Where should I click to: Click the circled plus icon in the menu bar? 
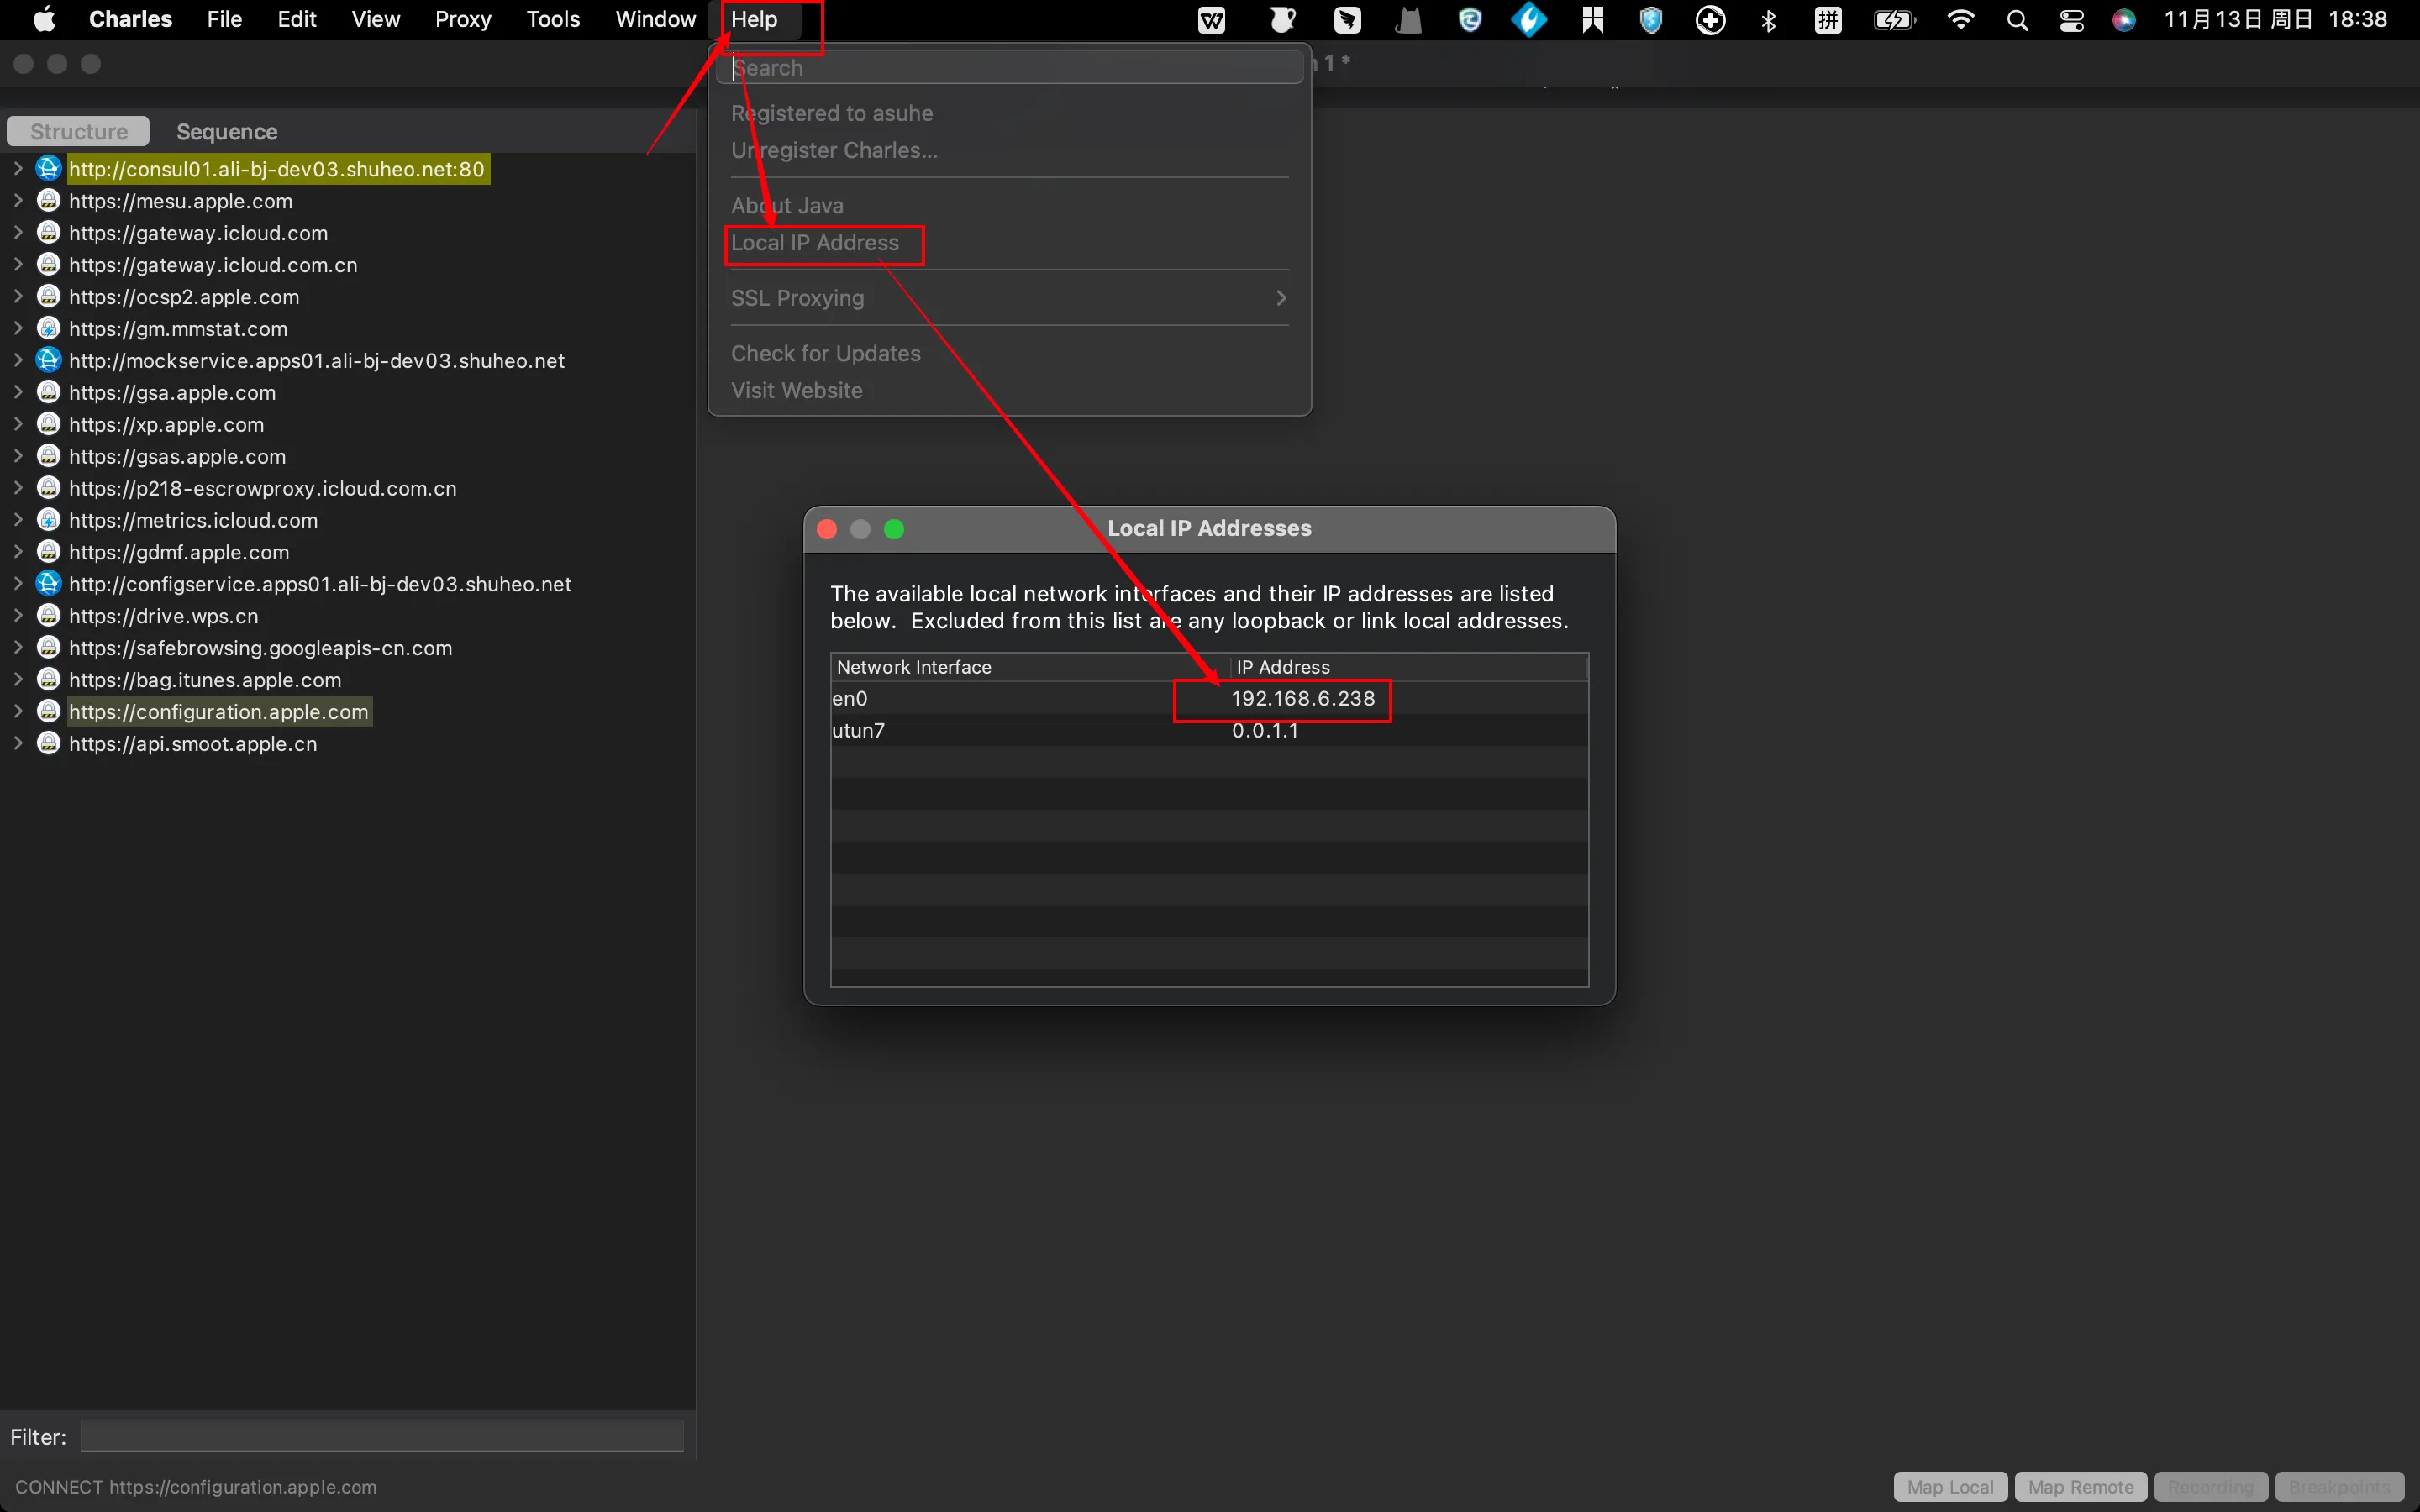(x=1710, y=20)
